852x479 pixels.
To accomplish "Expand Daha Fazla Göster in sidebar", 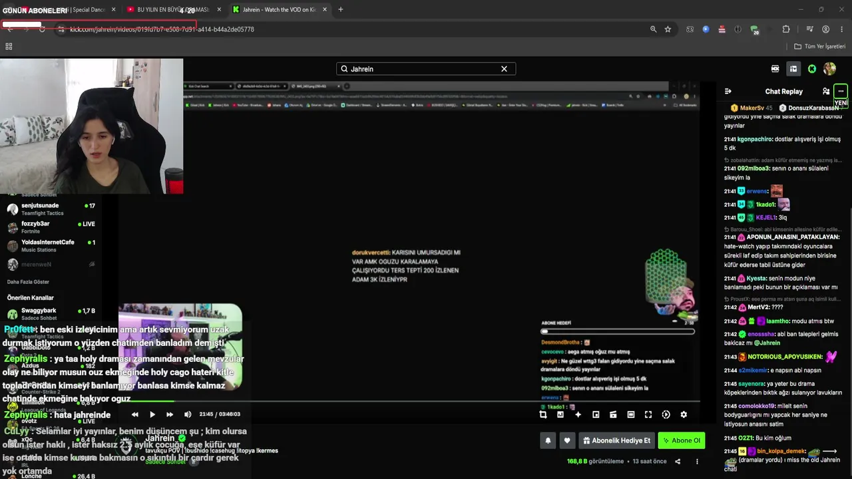I will pos(28,282).
